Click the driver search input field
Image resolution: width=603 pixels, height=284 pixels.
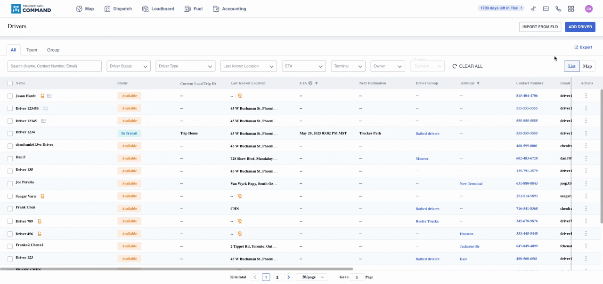point(55,66)
